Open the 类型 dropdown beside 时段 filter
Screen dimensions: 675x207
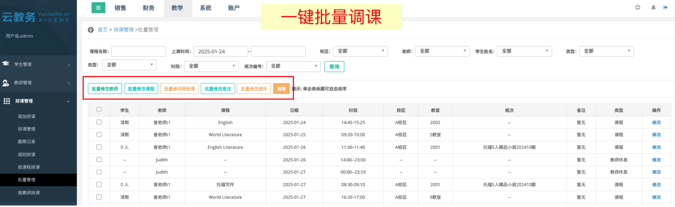129,65
